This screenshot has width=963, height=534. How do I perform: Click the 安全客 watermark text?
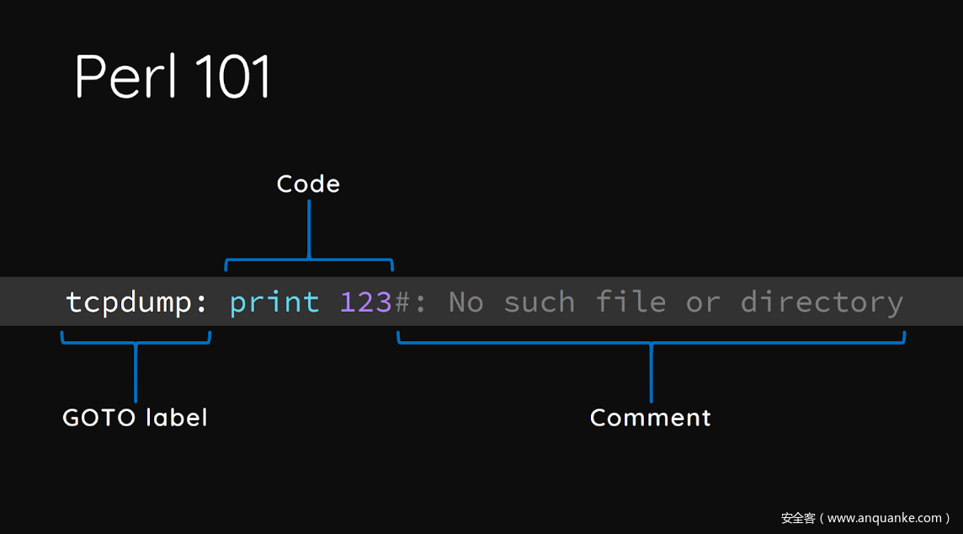(798, 518)
